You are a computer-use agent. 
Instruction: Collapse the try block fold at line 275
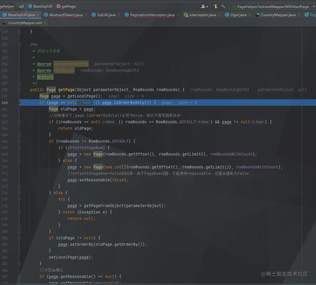coord(19,199)
